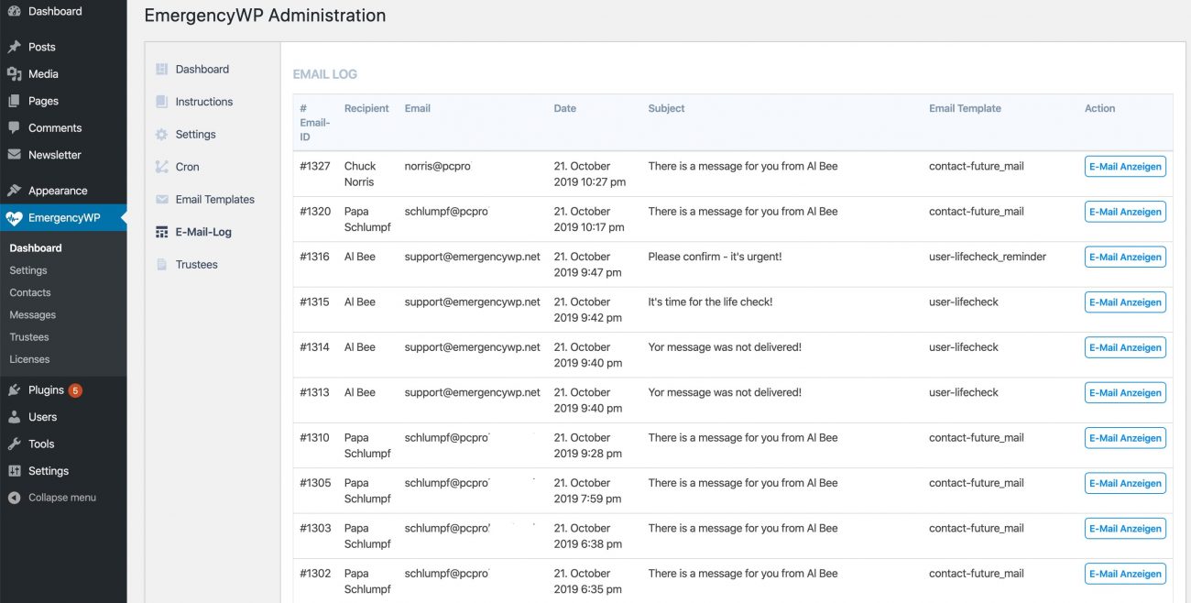Click the Comments speech bubble icon

pyautogui.click(x=14, y=128)
